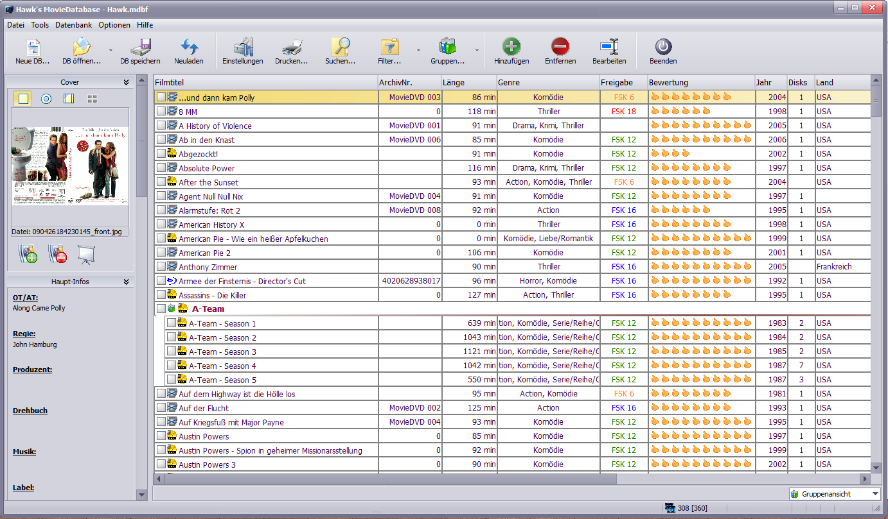888x519 pixels.
Task: Open the Hilfe menu
Action: point(145,25)
